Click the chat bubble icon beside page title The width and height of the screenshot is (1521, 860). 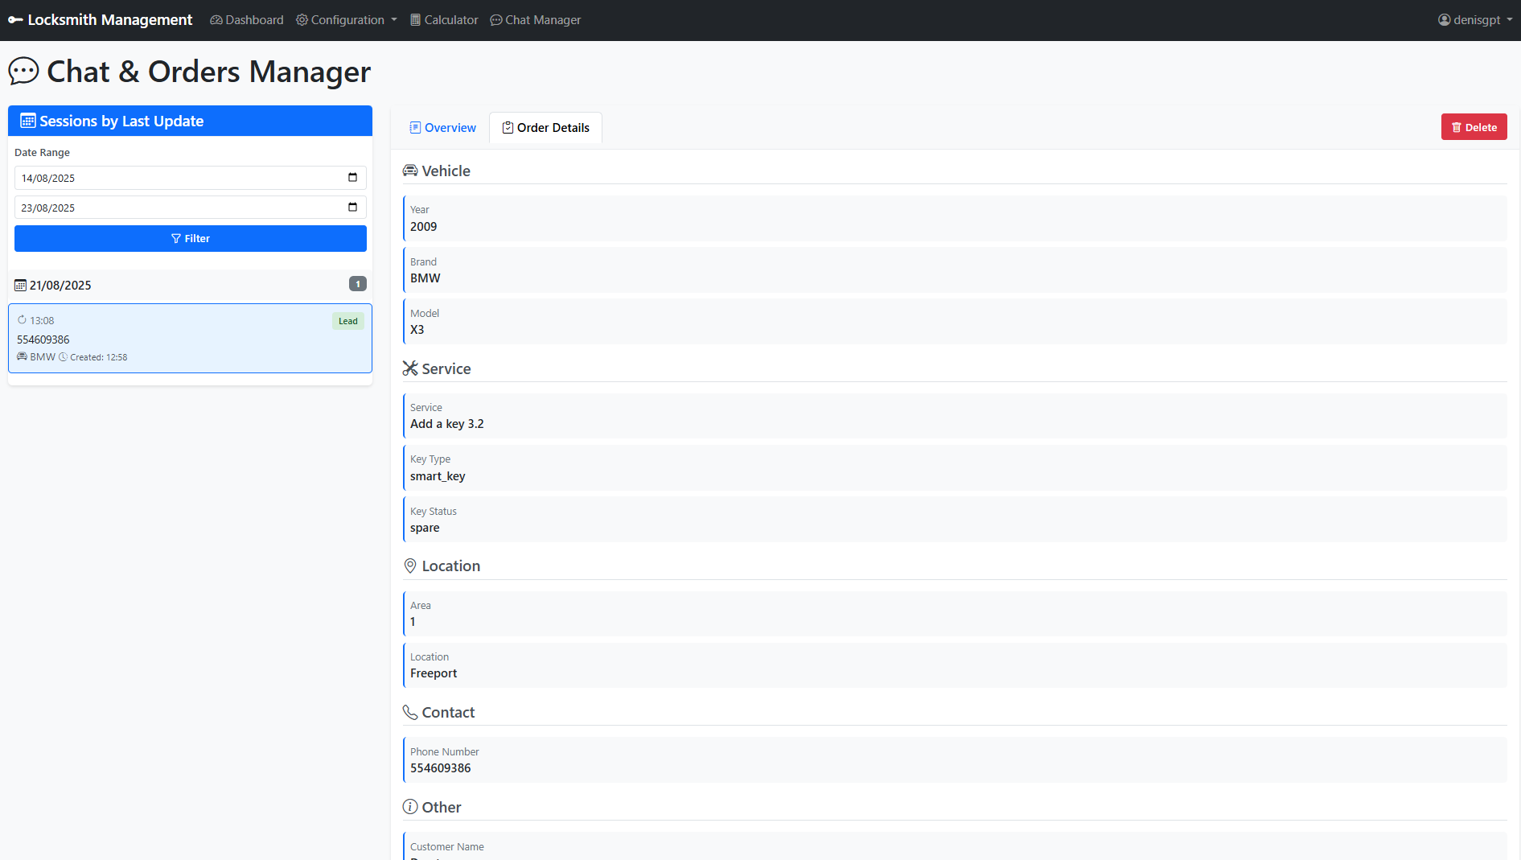click(x=23, y=71)
